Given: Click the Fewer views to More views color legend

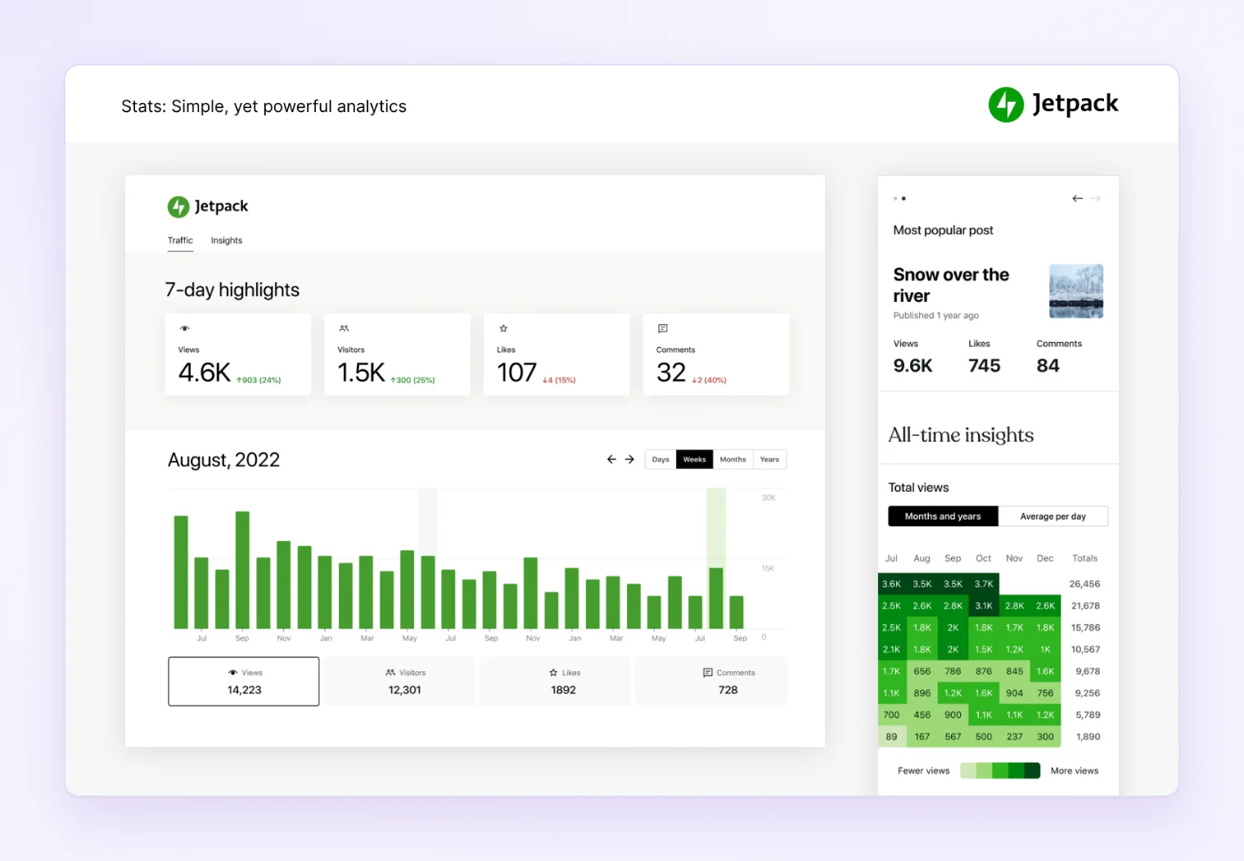Looking at the screenshot, I should [1000, 770].
